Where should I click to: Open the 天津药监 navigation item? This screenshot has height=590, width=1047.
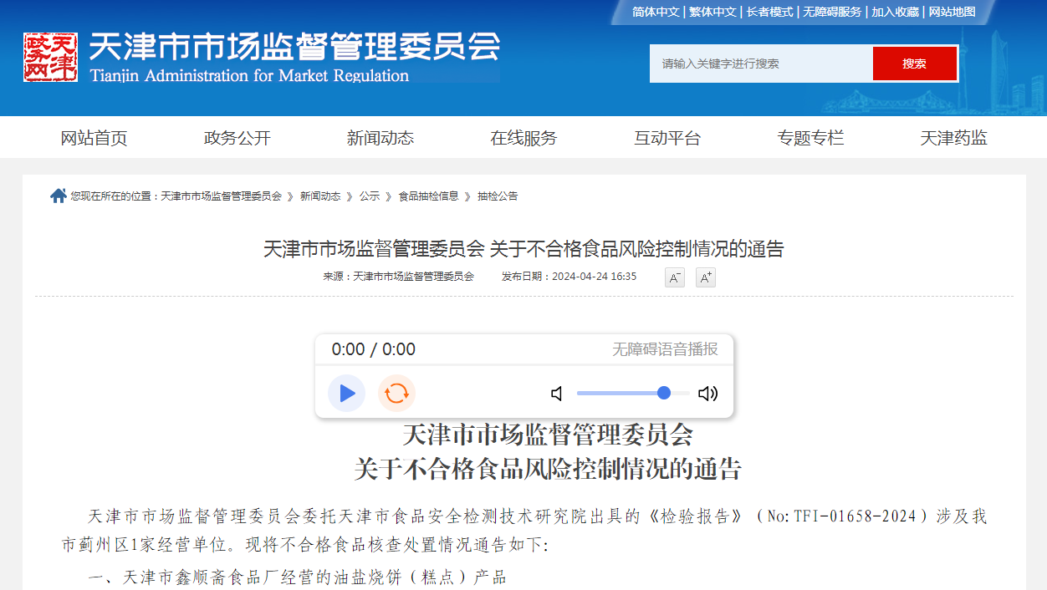[x=953, y=138]
